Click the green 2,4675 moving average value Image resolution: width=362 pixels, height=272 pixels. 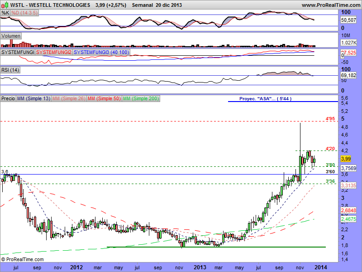(x=348, y=219)
